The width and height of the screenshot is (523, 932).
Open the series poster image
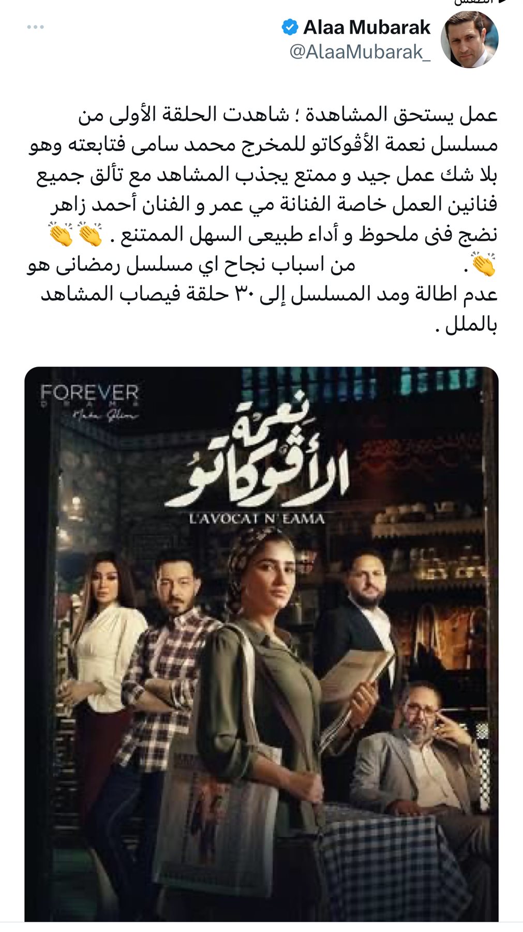[x=261, y=645]
